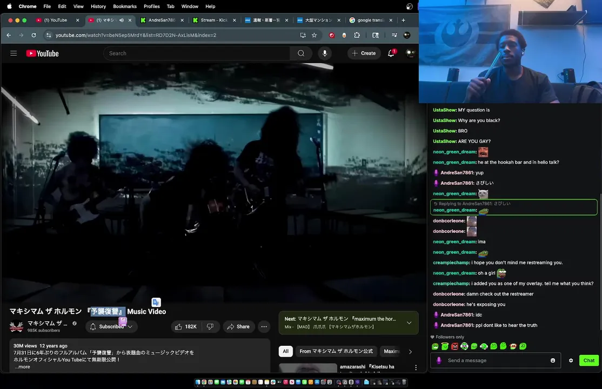602x389 pixels.
Task: Show more of the video description
Action: 22,367
